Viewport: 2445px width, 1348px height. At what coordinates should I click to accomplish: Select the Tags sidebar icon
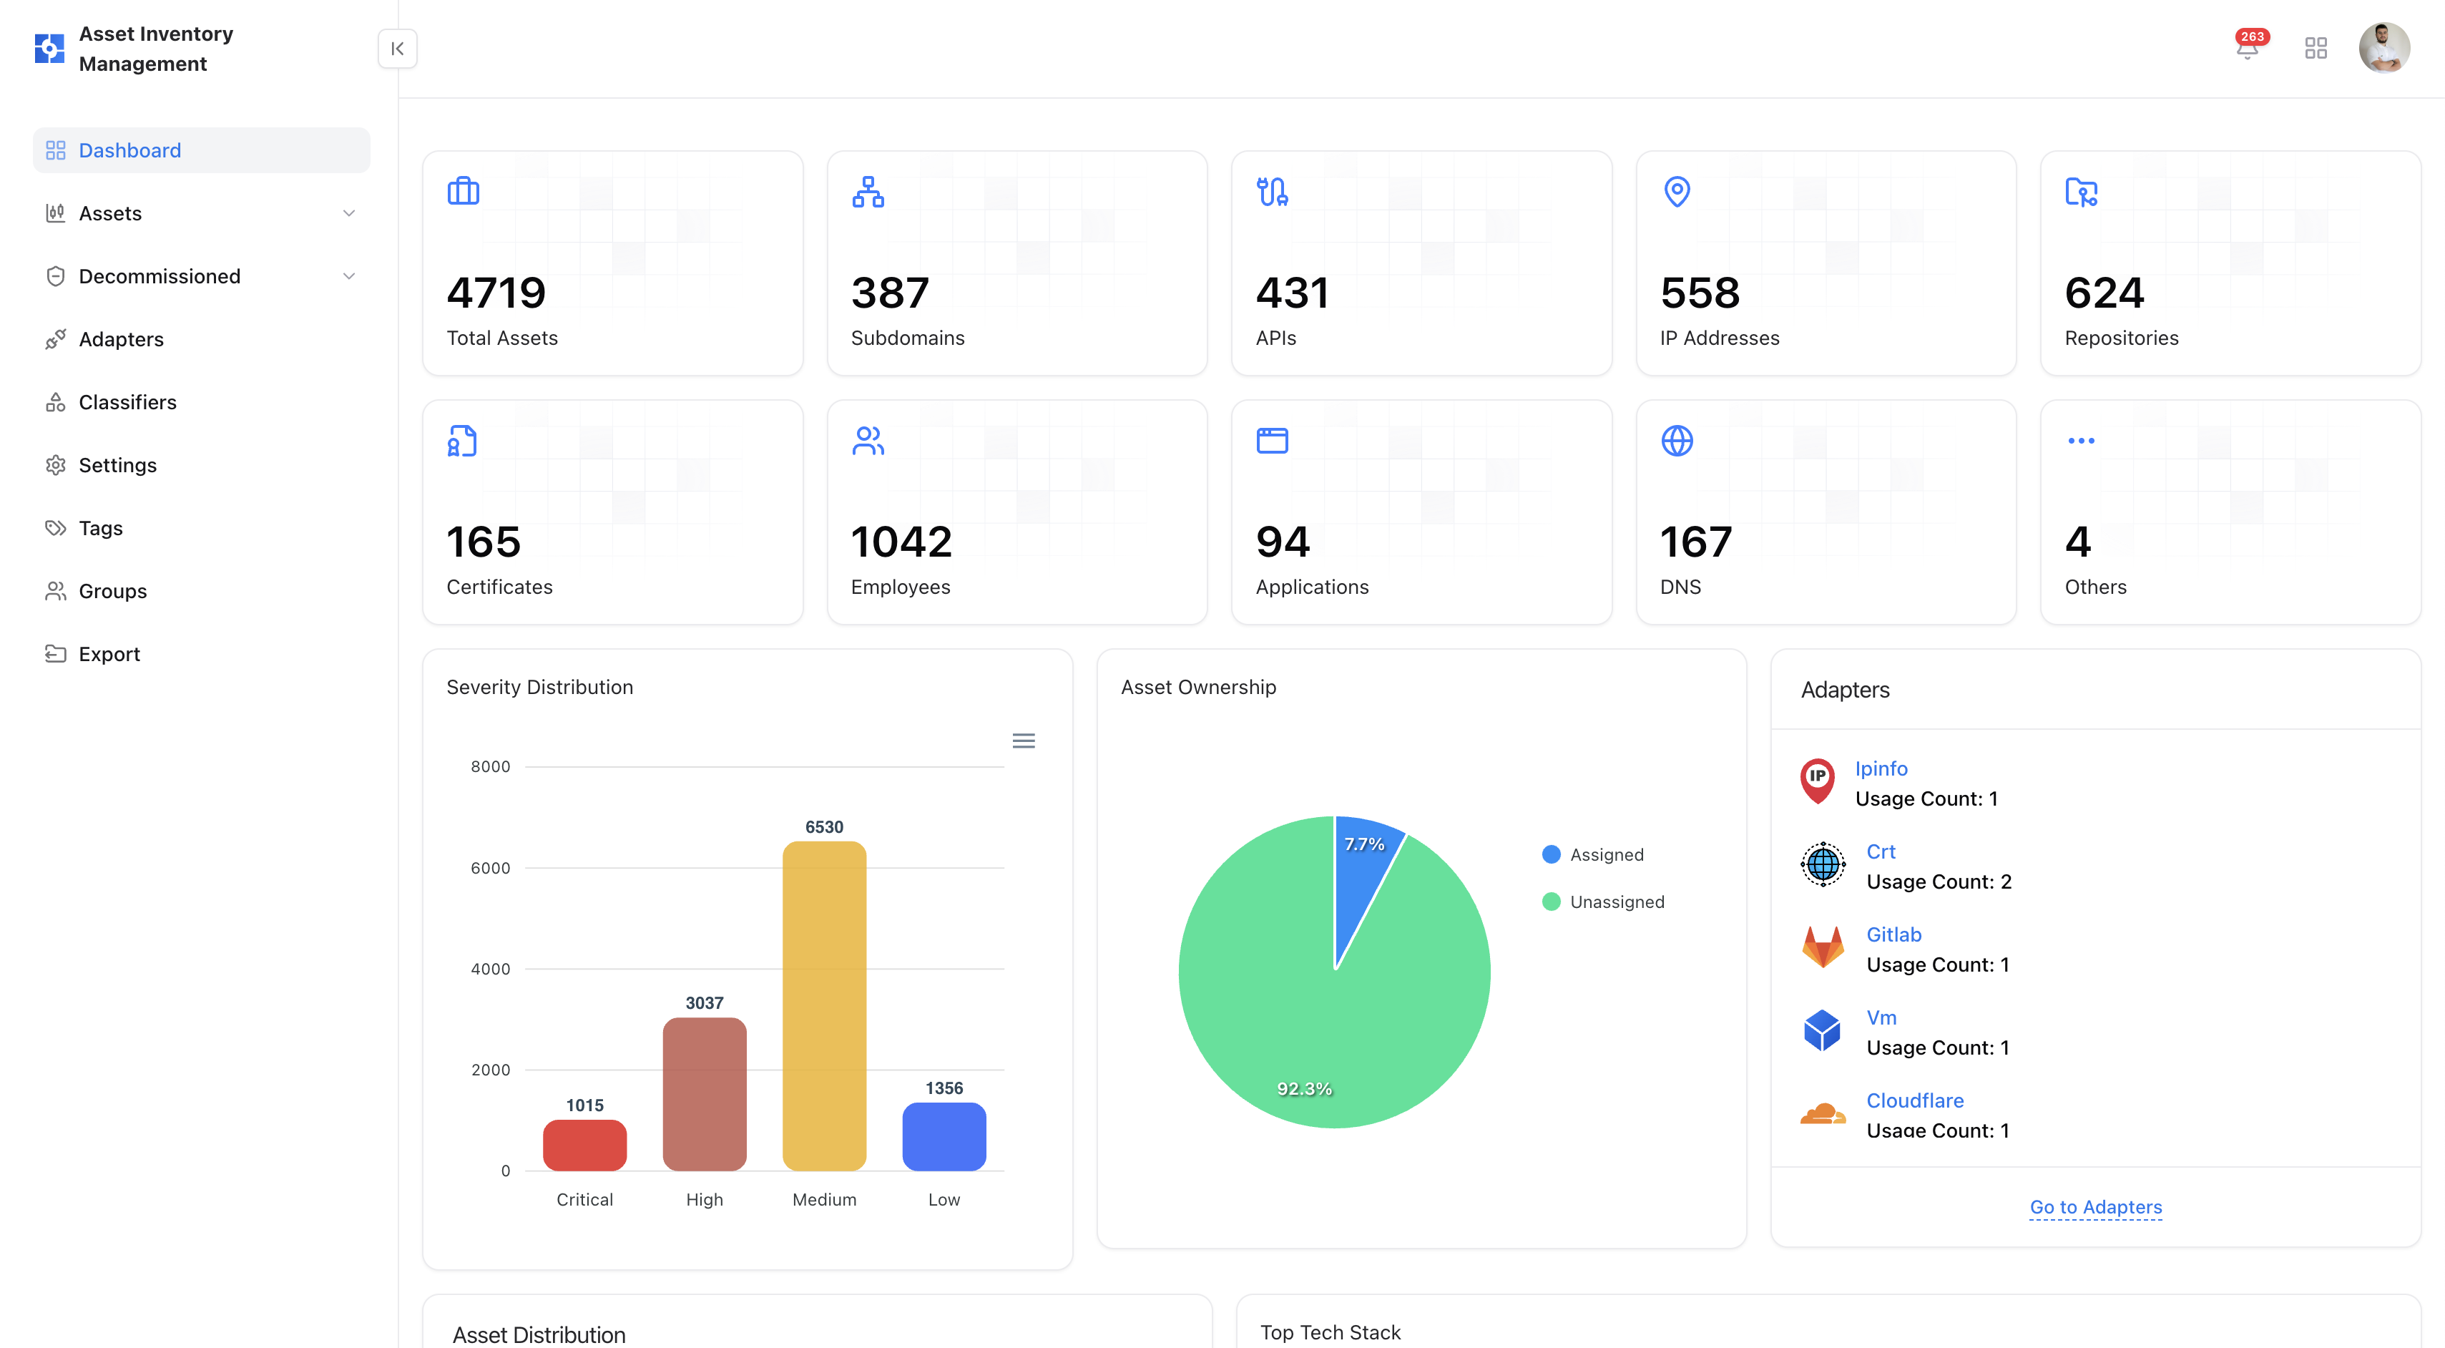[x=56, y=528]
